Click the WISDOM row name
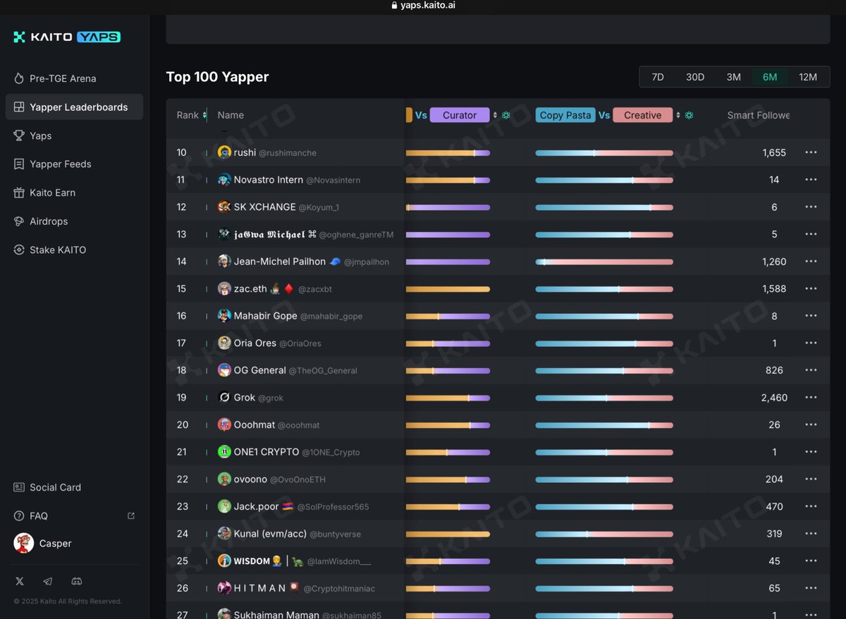 click(x=252, y=561)
